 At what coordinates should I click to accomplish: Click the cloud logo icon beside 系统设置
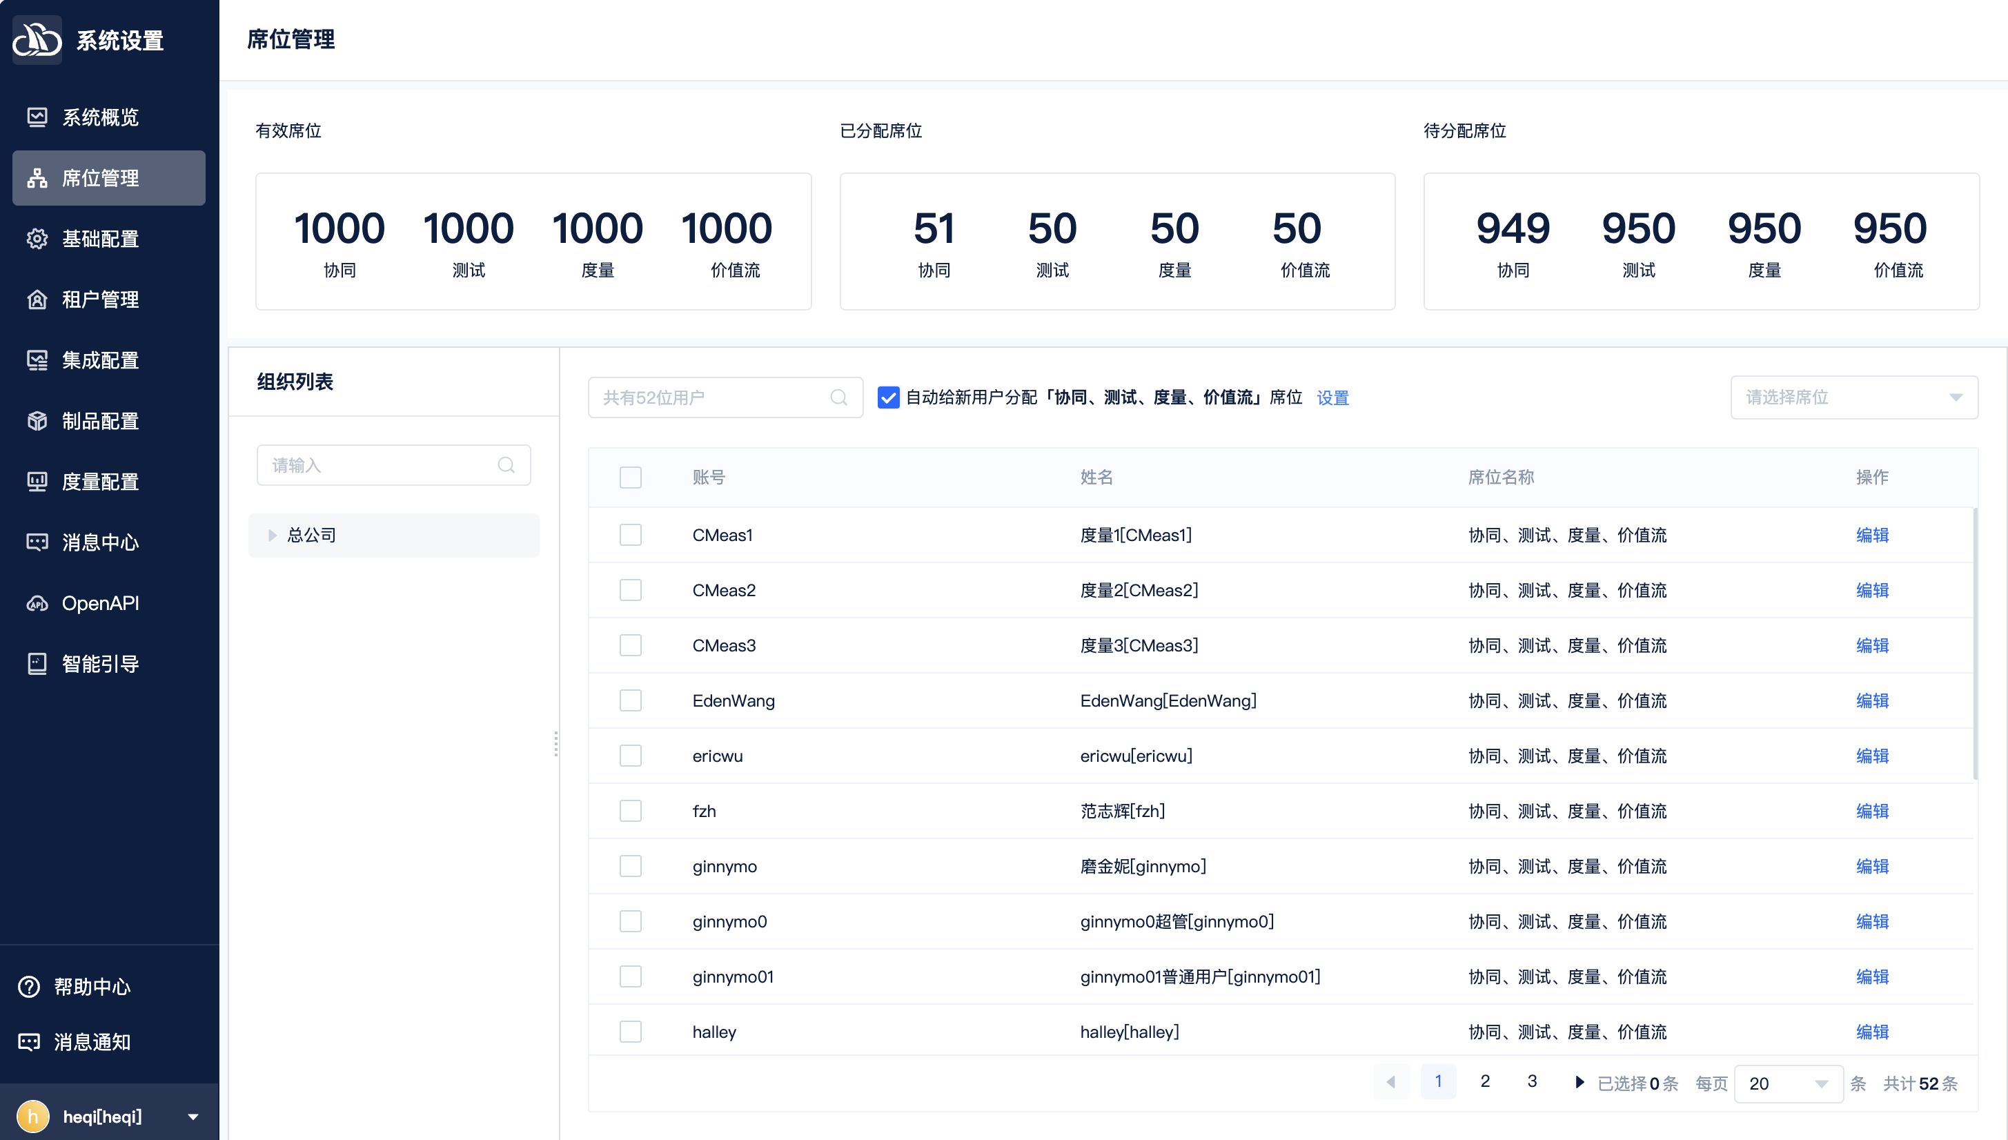click(x=37, y=39)
